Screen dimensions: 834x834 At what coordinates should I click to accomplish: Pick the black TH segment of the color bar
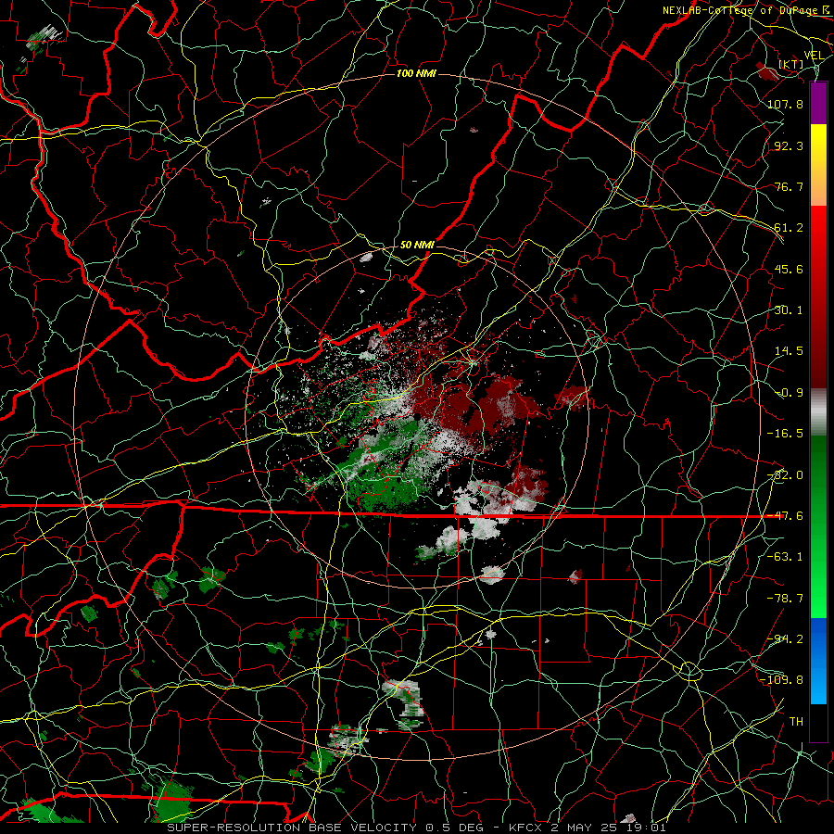tap(818, 722)
